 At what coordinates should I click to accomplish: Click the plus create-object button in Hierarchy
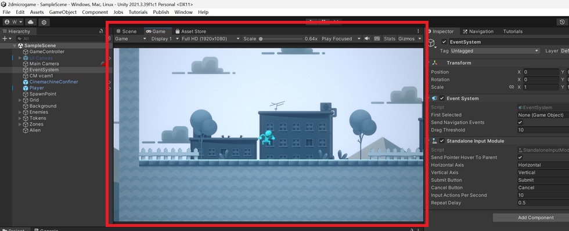5,38
